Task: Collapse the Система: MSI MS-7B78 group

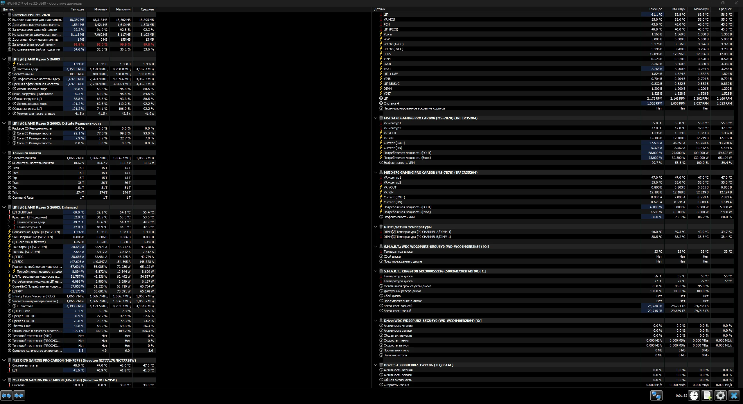Action: [4, 15]
